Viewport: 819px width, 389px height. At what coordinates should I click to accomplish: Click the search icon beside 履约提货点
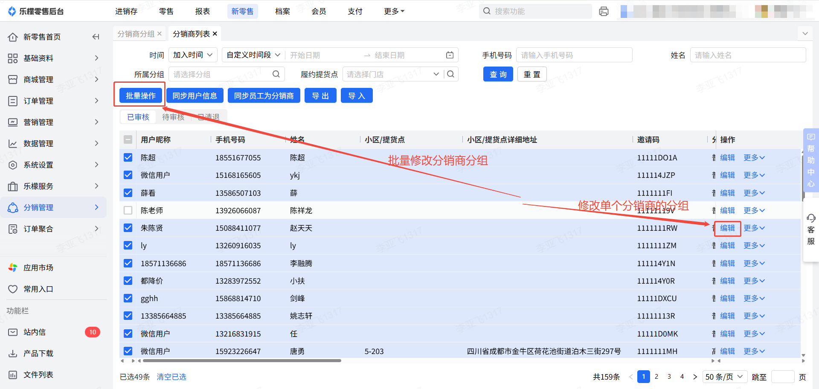[x=450, y=74]
